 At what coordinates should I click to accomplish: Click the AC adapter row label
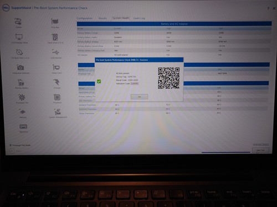pos(83,55)
